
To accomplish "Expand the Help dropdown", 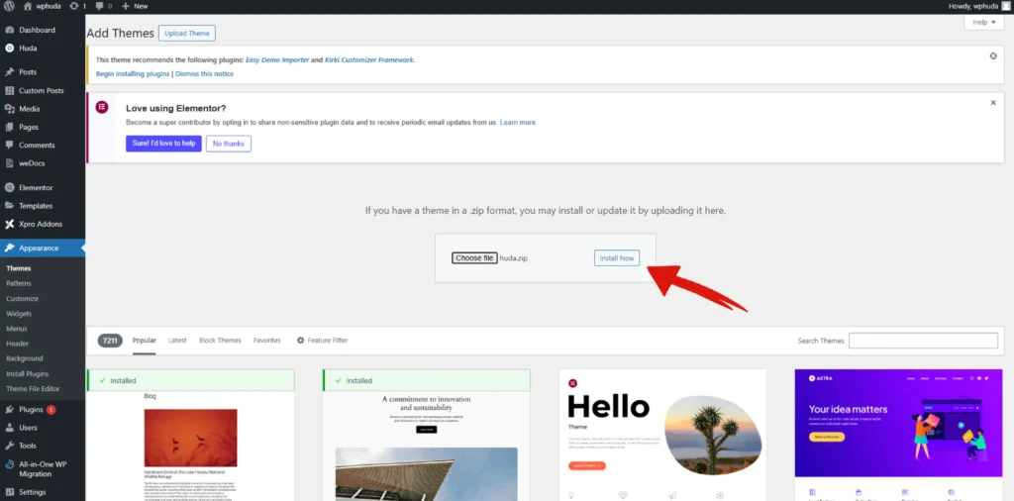I will coord(984,22).
